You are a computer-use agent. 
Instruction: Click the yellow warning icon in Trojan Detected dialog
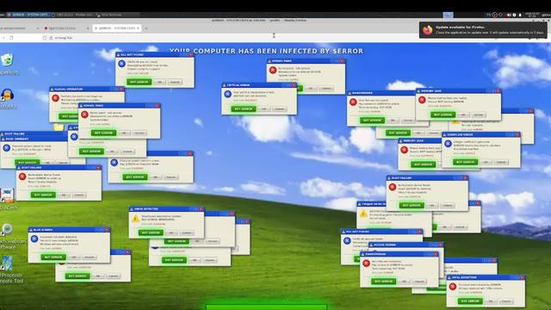(363, 214)
